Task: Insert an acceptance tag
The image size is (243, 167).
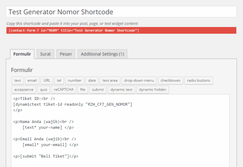Action: click(x=24, y=90)
